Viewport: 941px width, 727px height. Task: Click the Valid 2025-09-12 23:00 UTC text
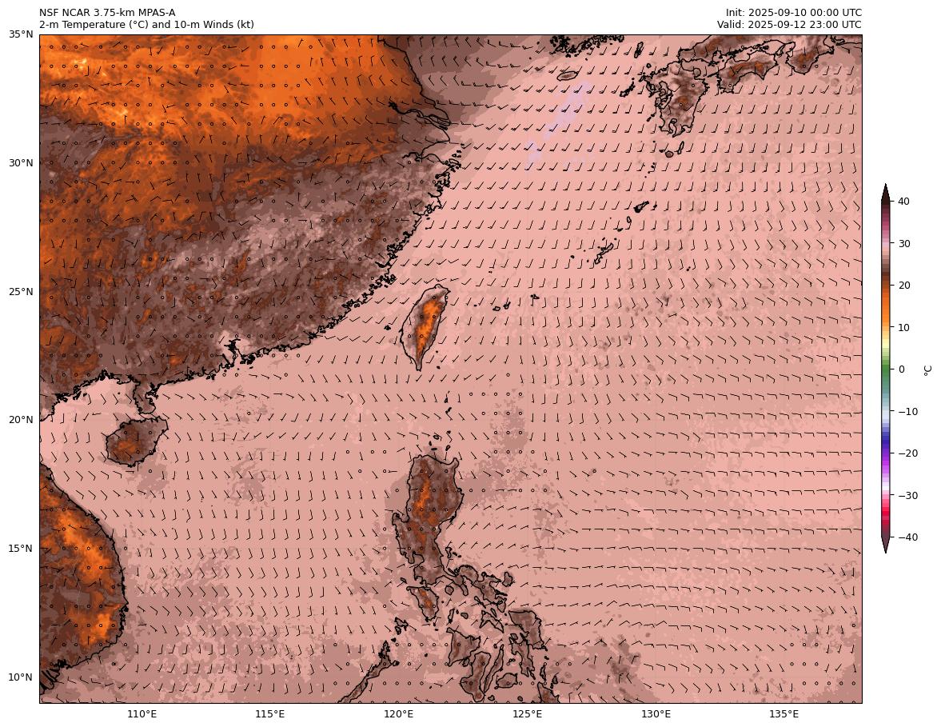coord(788,25)
